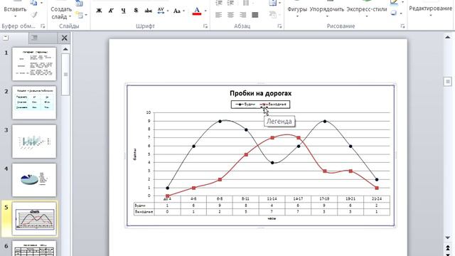Center text in Абзац group
The width and height of the screenshot is (455, 256).
tap(230, 14)
